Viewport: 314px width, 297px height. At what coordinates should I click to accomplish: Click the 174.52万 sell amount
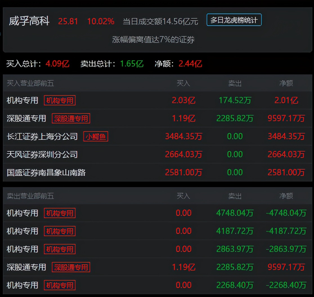(235, 100)
